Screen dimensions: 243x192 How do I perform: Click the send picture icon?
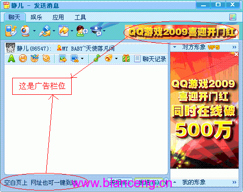pyautogui.click(x=63, y=58)
